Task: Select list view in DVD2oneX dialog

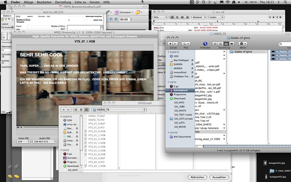Action: pyautogui.click(x=81, y=110)
